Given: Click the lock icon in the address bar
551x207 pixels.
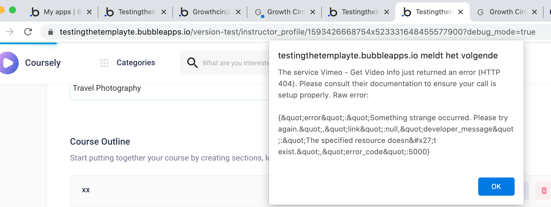Looking at the screenshot, I should [51, 32].
